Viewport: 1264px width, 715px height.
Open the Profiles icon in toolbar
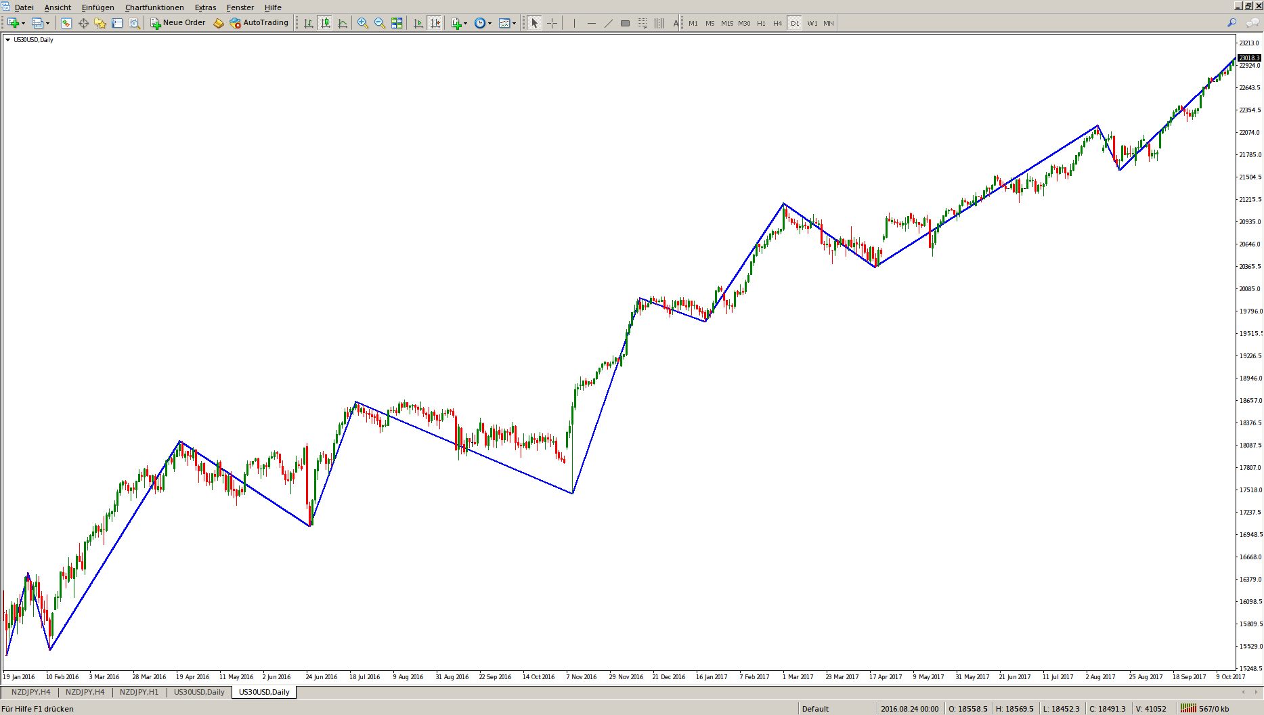(37, 23)
